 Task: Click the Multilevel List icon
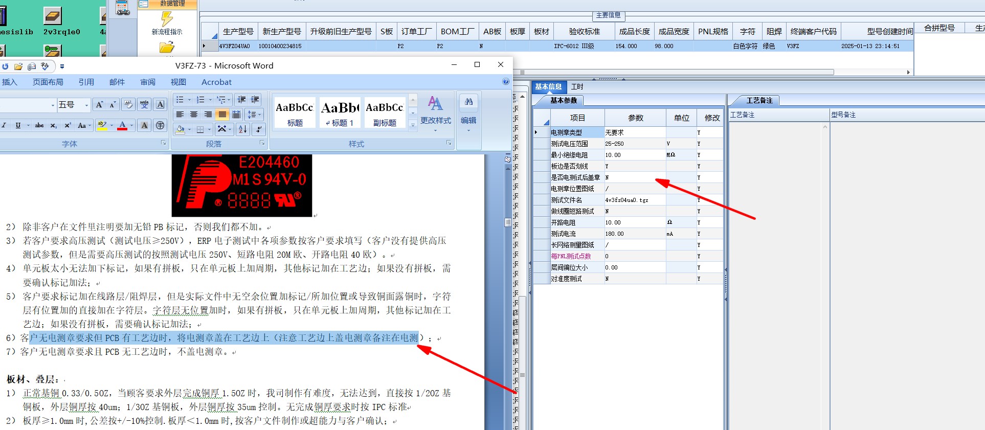[x=221, y=100]
